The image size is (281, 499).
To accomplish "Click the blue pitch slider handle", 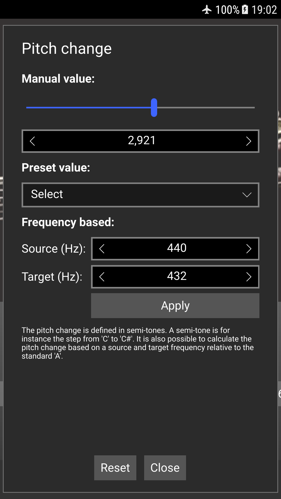I will pyautogui.click(x=154, y=107).
